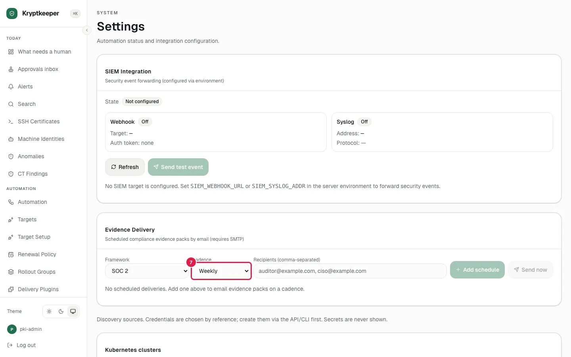The height and width of the screenshot is (357, 571).
Task: Open the Framework SOC 2 dropdown
Action: [x=147, y=271]
